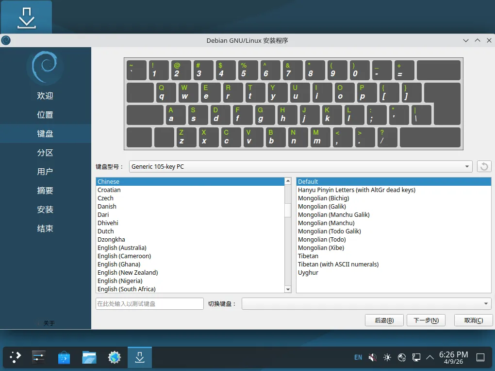Select English (Cameroon) layout
The width and height of the screenshot is (495, 371).
click(190, 256)
